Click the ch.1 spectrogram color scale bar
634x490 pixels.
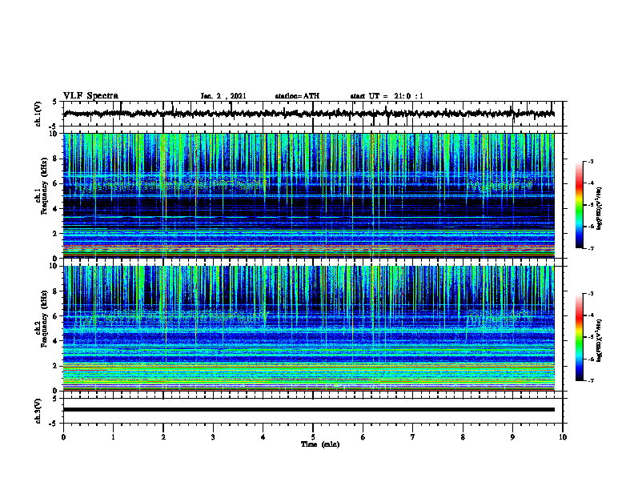click(579, 205)
